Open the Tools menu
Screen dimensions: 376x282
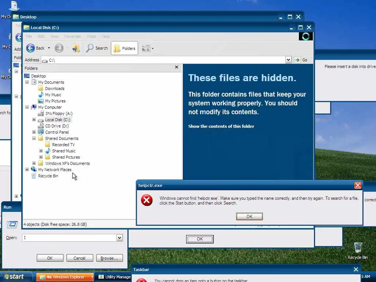pos(91,36)
